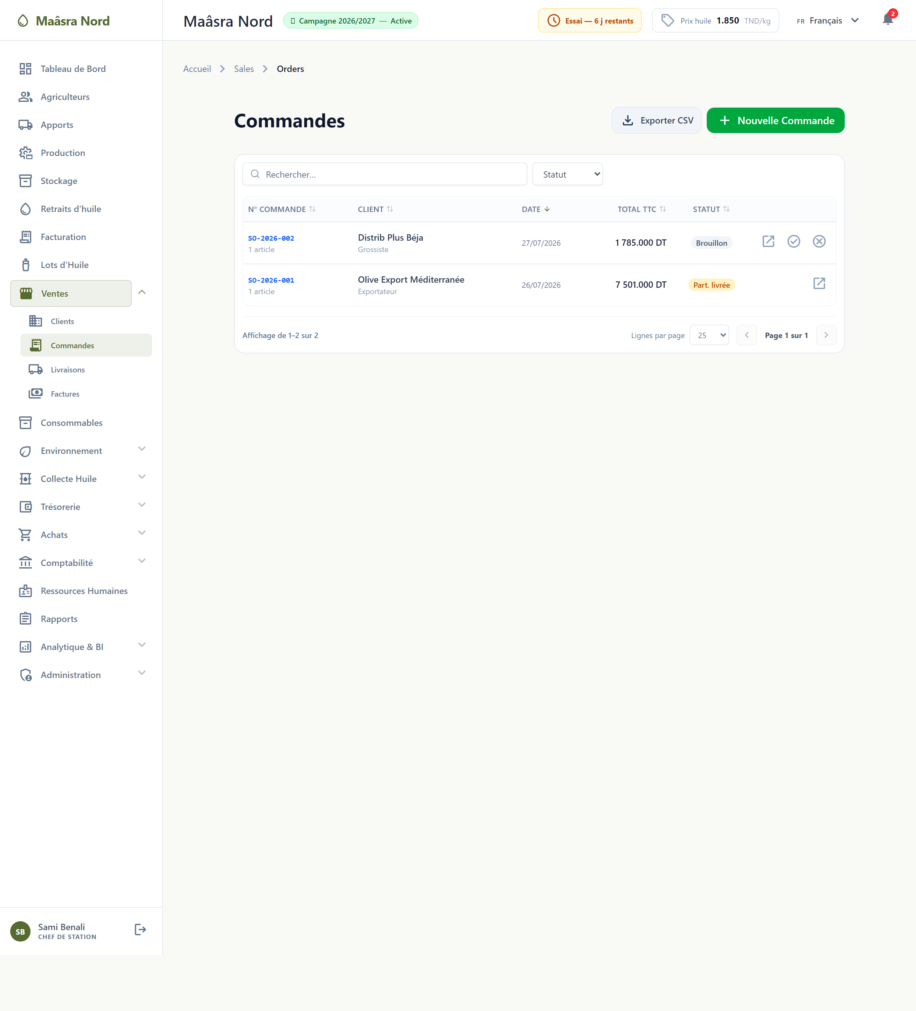Expand the Administration menu
Viewport: 916px width, 1011px height.
coord(142,673)
